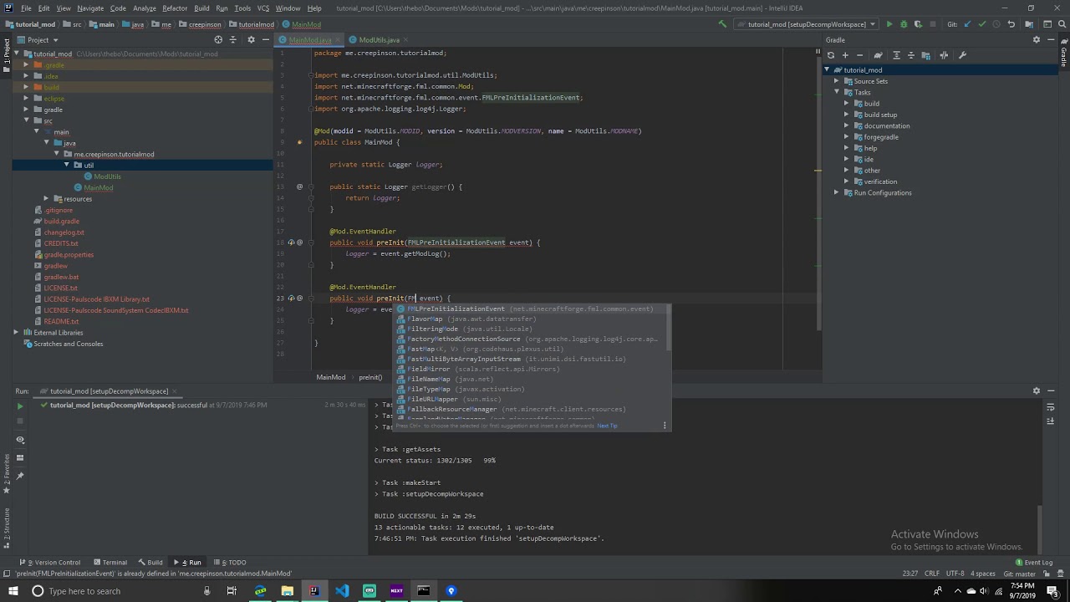Screen dimensions: 1070x602
Task: Pin the Run tab with the pin icon
Action: (x=20, y=476)
